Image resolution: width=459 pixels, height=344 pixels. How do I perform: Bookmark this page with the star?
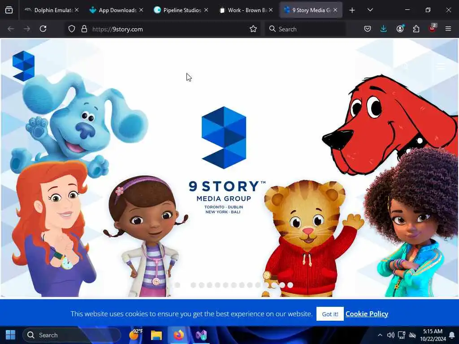253,29
